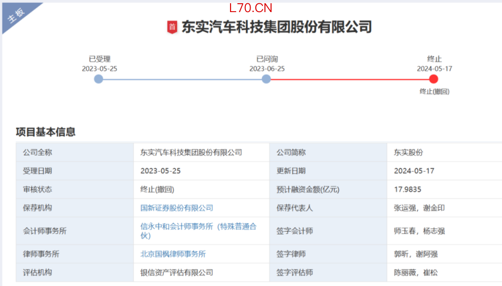Click the 审核状态 label cell
Image resolution: width=502 pixels, height=286 pixels.
(x=75, y=190)
